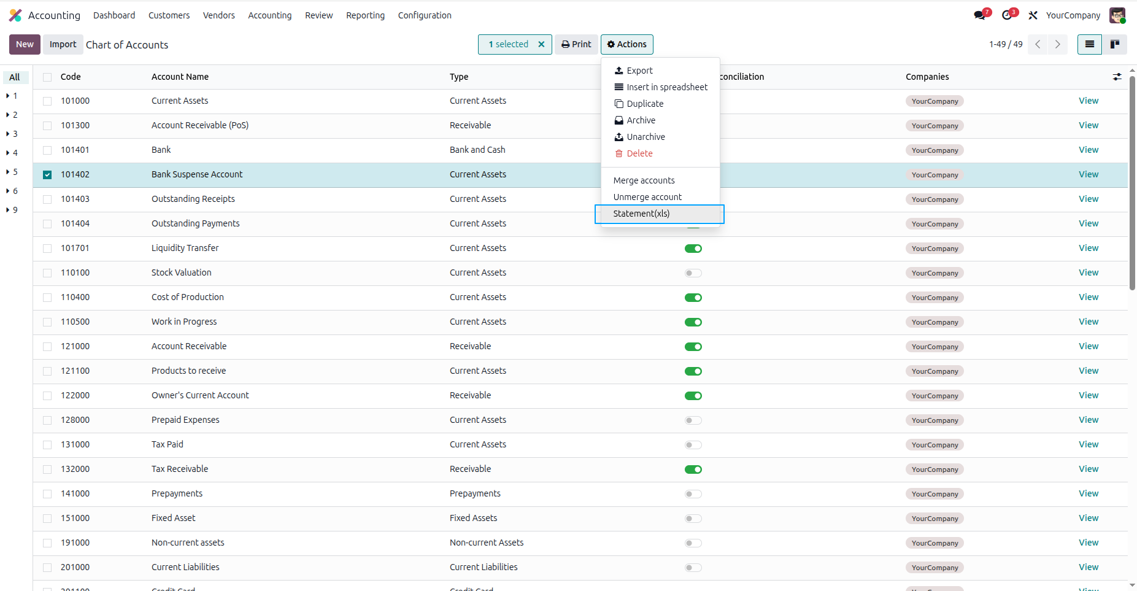The height and width of the screenshot is (591, 1137).
Task: Click Export in Actions menu
Action: [x=660, y=71]
